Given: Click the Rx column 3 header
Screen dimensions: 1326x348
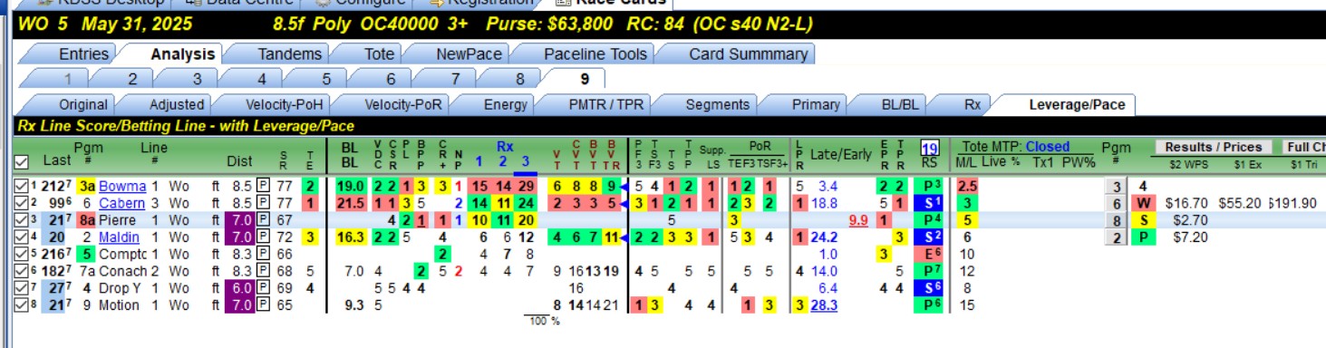Looking at the screenshot, I should coord(525,161).
